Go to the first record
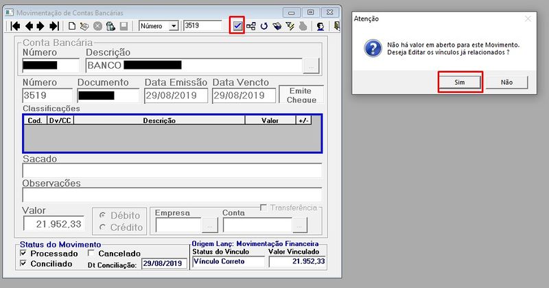 coord(15,26)
